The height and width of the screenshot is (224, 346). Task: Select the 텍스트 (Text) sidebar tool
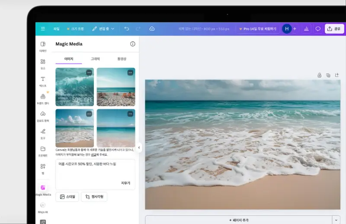coord(43,81)
